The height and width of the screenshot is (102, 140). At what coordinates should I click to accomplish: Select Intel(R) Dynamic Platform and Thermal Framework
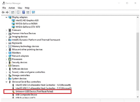tap(36, 40)
